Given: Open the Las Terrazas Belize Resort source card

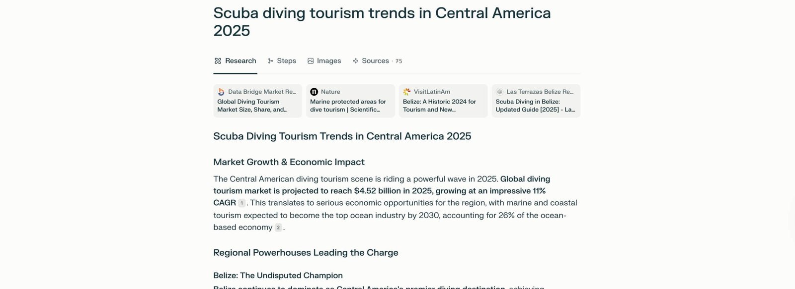Looking at the screenshot, I should click(536, 101).
